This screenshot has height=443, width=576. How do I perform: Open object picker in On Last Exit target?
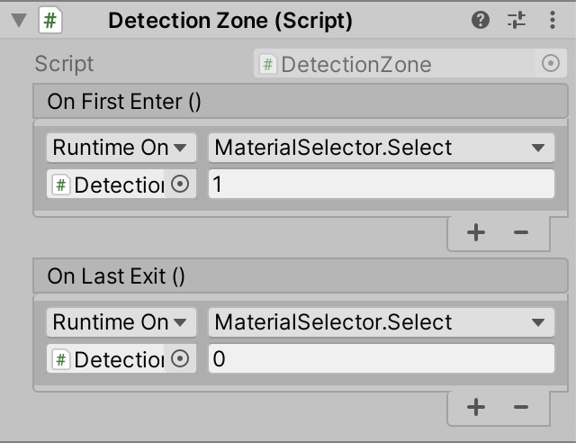tap(179, 359)
